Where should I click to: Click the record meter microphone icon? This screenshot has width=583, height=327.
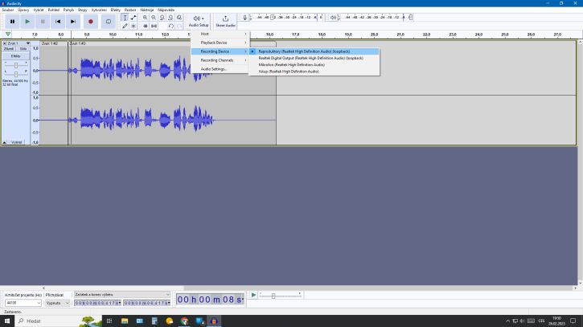244,18
